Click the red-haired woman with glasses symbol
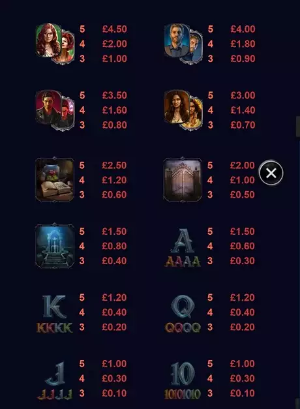Image resolution: width=300 pixels, height=409 pixels. [55, 44]
